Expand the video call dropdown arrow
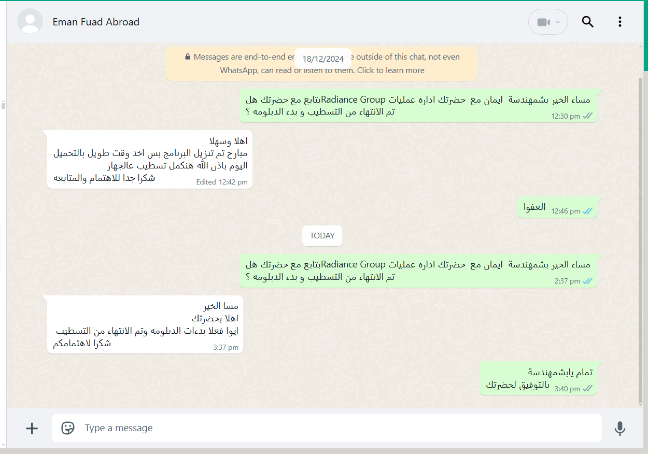The height and width of the screenshot is (454, 648). pyautogui.click(x=558, y=22)
